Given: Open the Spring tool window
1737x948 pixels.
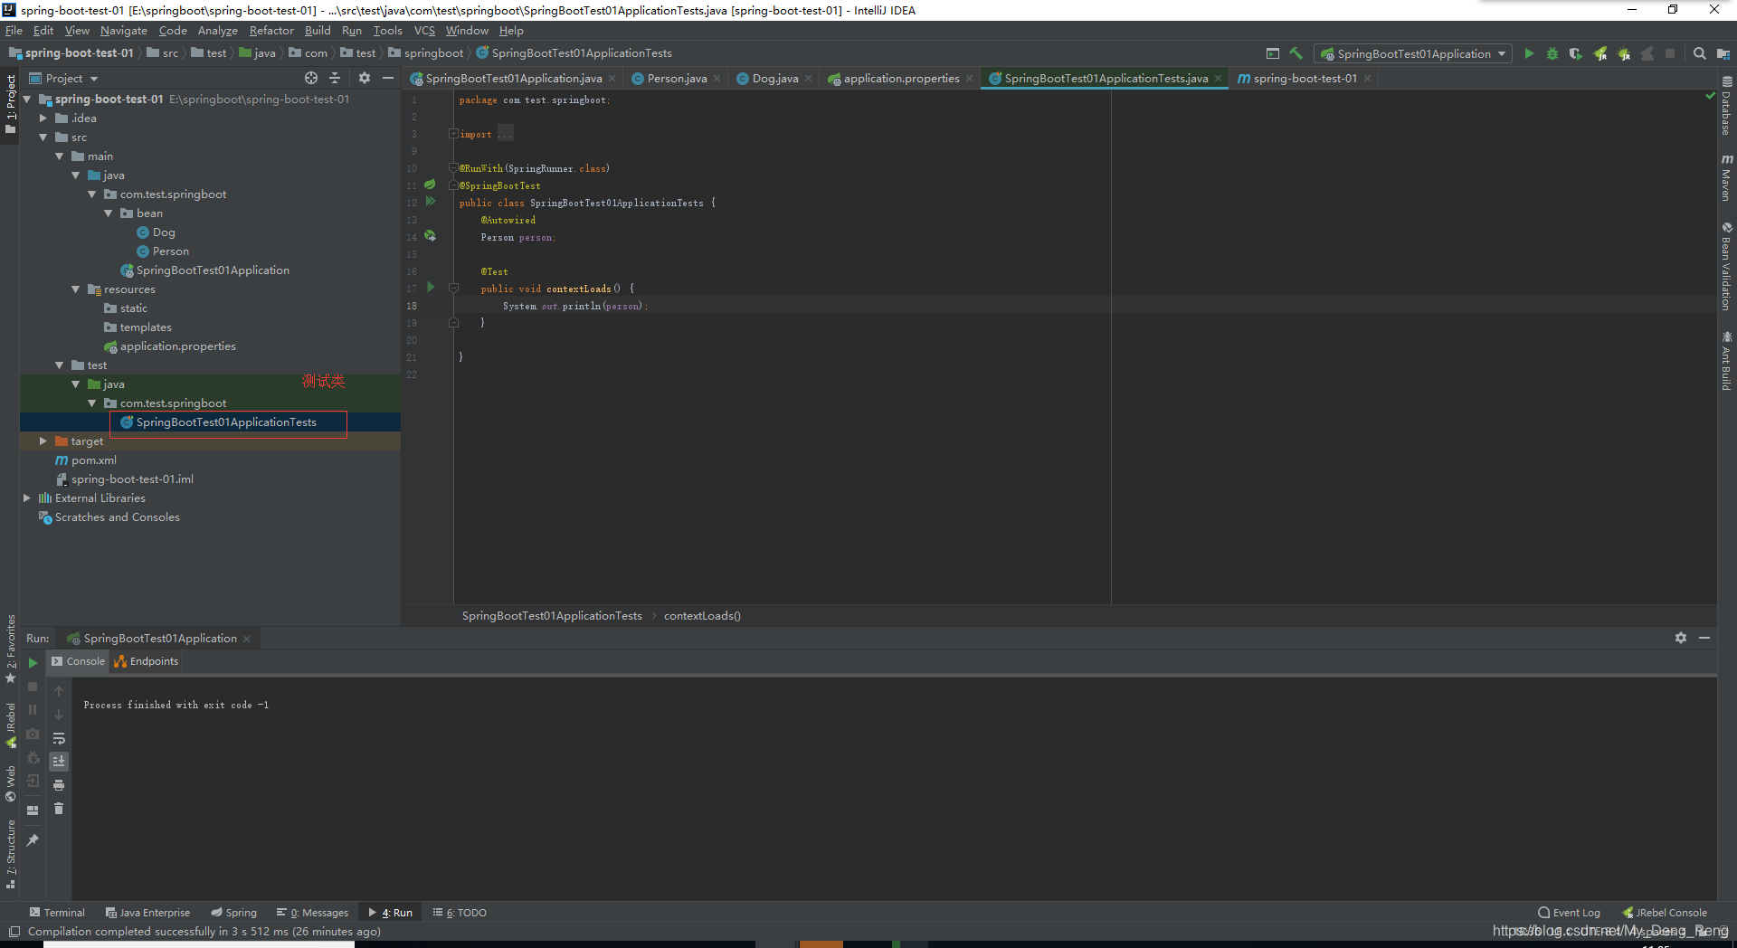Looking at the screenshot, I should click(234, 913).
